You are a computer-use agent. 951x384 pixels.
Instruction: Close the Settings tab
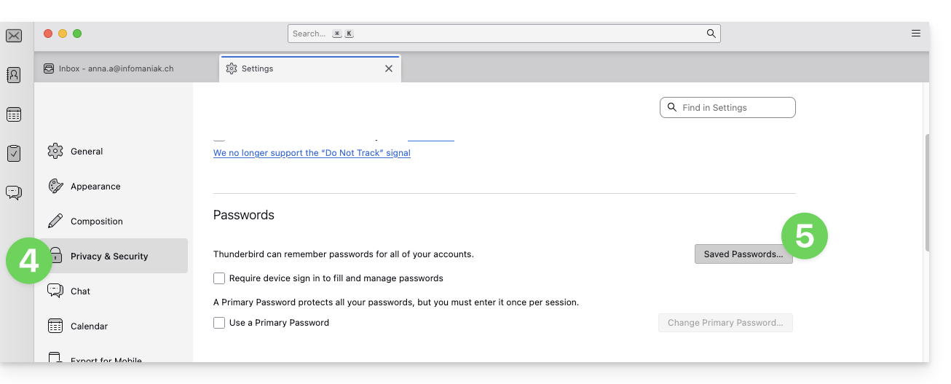tap(389, 68)
